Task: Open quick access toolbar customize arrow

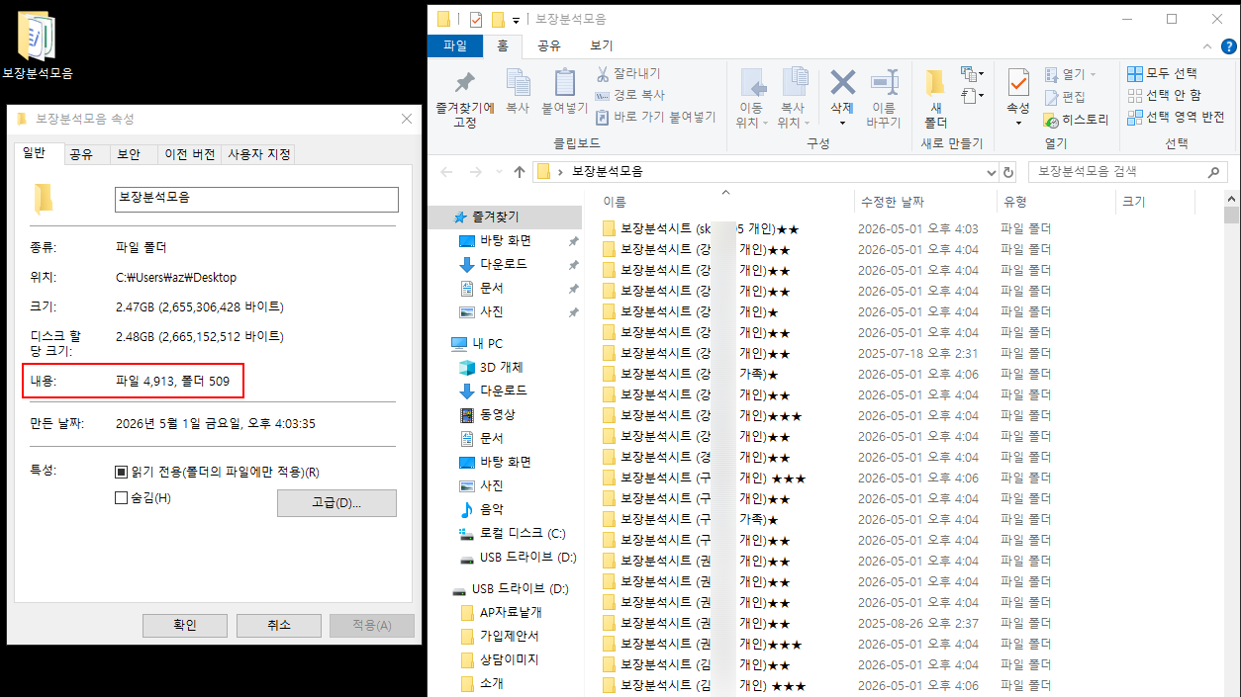Action: (516, 20)
